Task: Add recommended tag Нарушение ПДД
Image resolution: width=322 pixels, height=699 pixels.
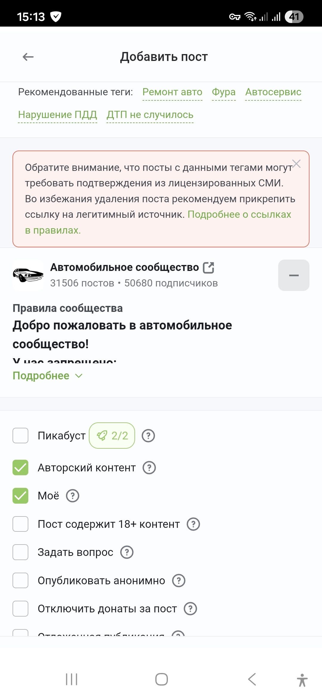Action: pyautogui.click(x=58, y=115)
